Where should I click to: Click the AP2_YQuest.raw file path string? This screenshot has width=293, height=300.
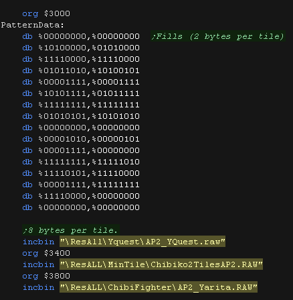coord(142,242)
